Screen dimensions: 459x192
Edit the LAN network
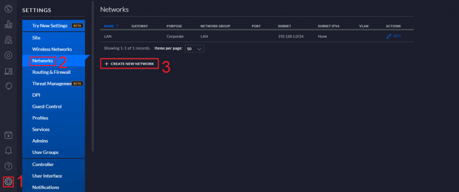(394, 36)
